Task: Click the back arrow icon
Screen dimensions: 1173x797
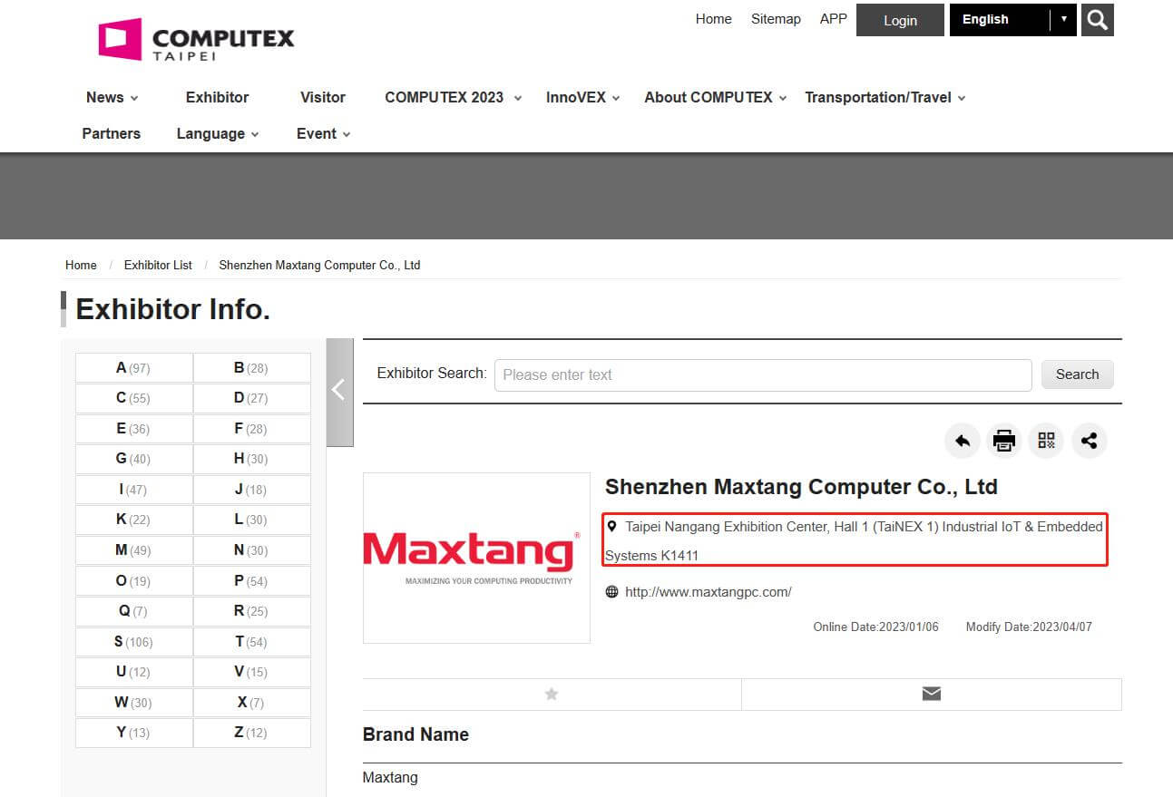Action: [x=962, y=442]
